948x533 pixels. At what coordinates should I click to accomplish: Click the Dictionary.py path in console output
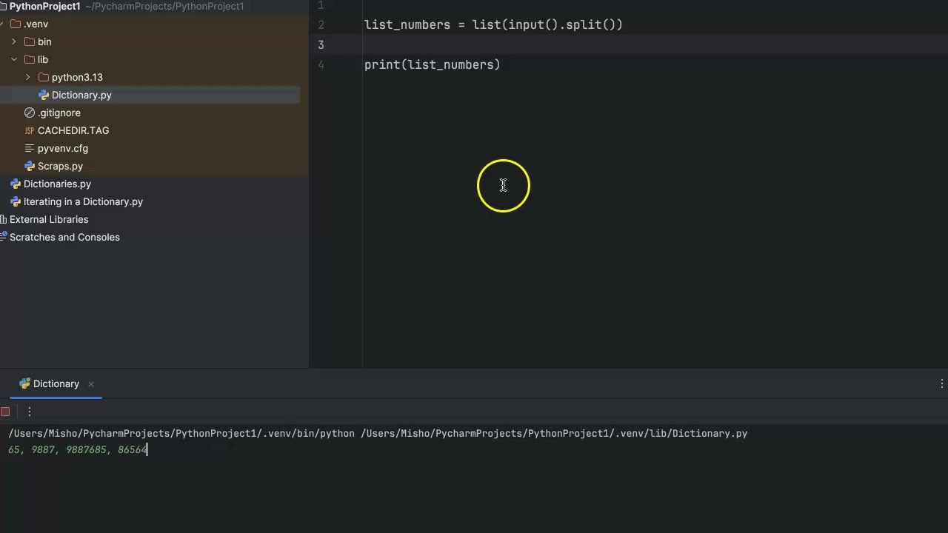tap(554, 433)
